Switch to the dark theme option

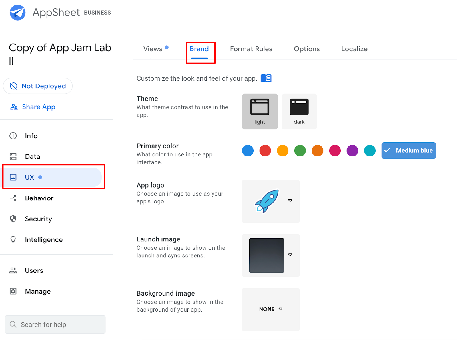click(299, 111)
